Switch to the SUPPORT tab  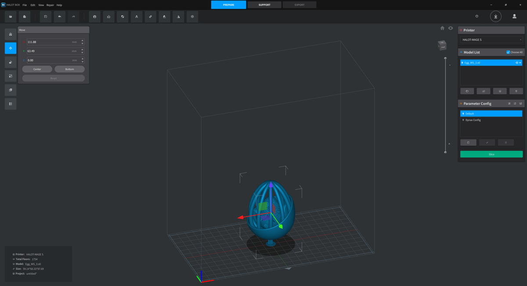[x=264, y=5]
